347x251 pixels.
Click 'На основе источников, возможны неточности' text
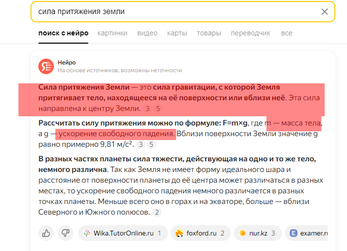click(120, 70)
